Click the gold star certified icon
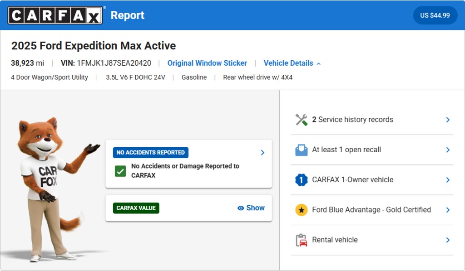The width and height of the screenshot is (465, 271). point(302,210)
